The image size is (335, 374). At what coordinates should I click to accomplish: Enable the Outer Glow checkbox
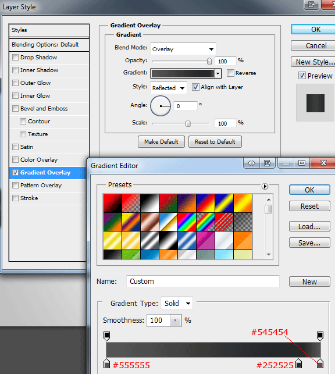point(15,83)
